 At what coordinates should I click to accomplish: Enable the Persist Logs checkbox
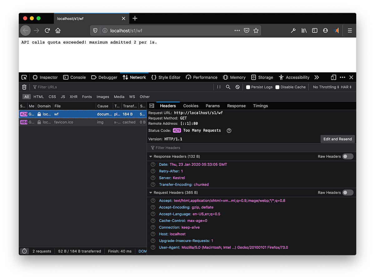[x=248, y=87]
